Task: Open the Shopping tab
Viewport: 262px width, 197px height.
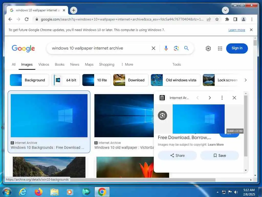Action: click(x=107, y=64)
